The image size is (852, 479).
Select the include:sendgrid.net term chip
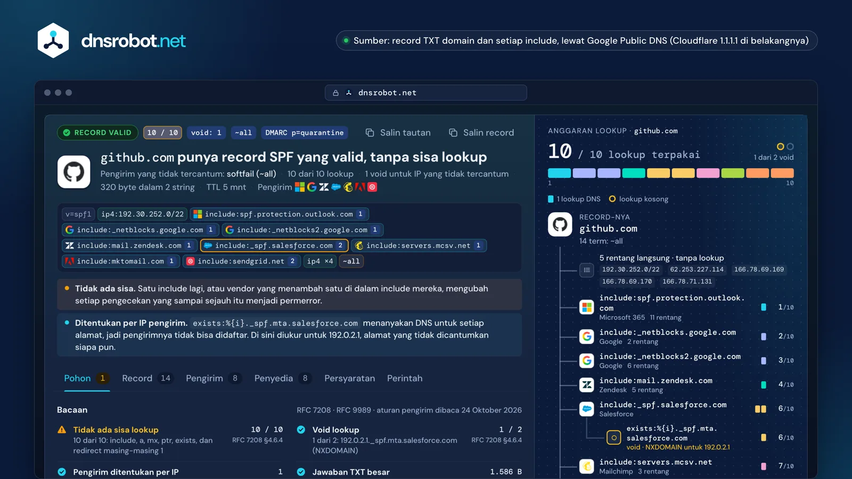pos(241,261)
